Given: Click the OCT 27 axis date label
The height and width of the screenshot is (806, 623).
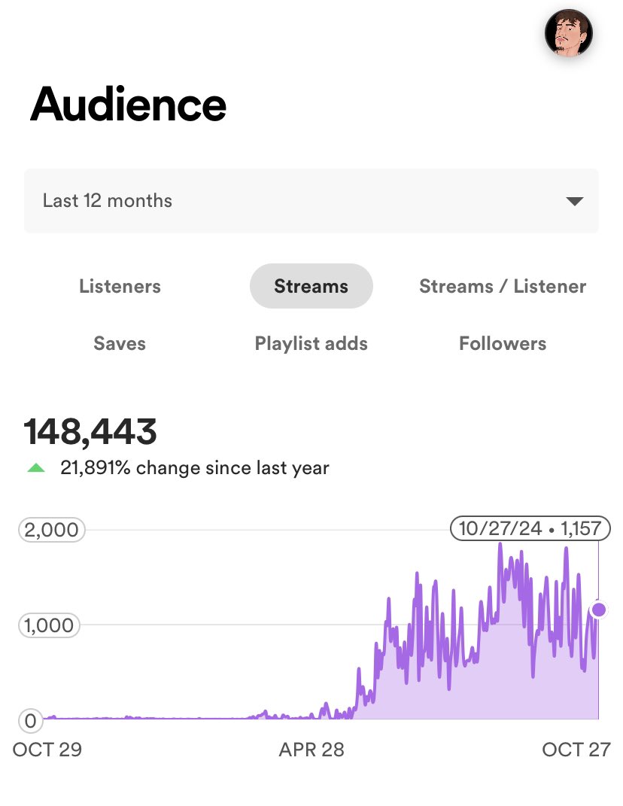Looking at the screenshot, I should point(576,750).
